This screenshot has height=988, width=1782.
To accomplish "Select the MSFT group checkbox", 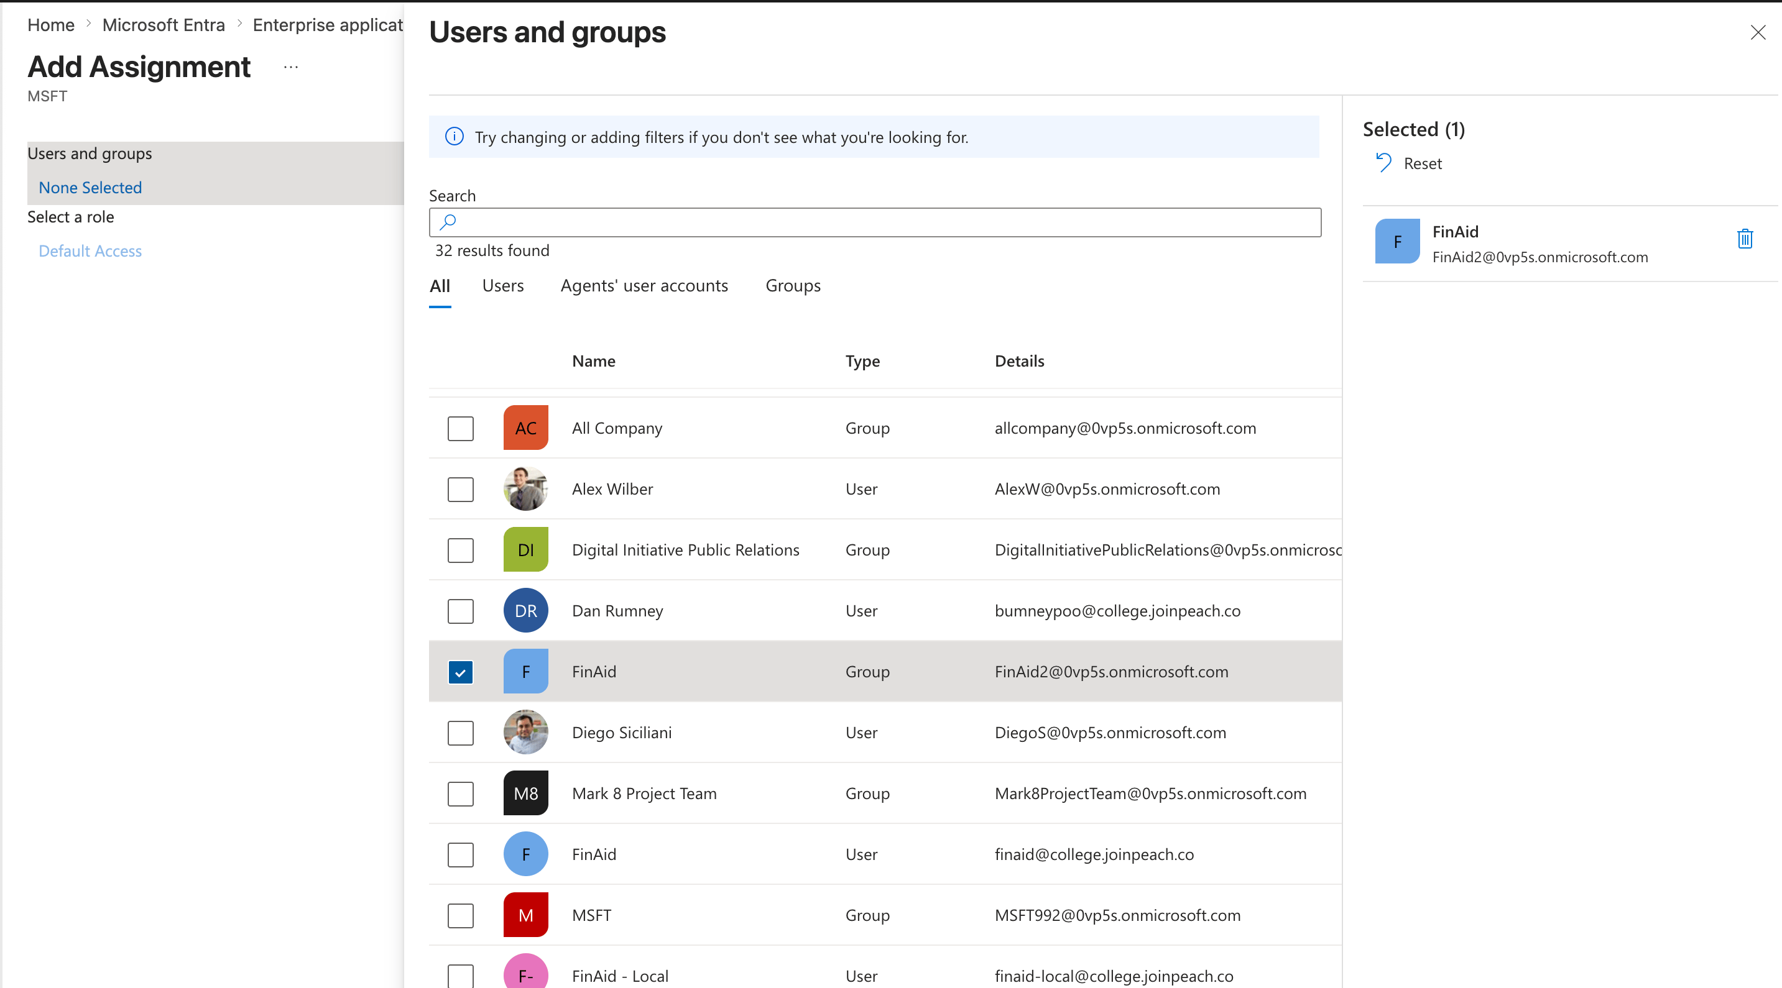I will pyautogui.click(x=461, y=915).
